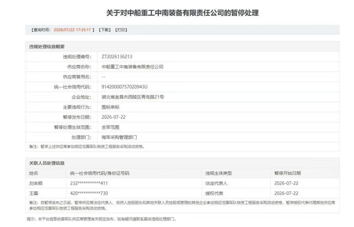Screen dimensions: 354x227
Task: Click the 关联人员处理信息 section header
Action: pyautogui.click(x=47, y=163)
